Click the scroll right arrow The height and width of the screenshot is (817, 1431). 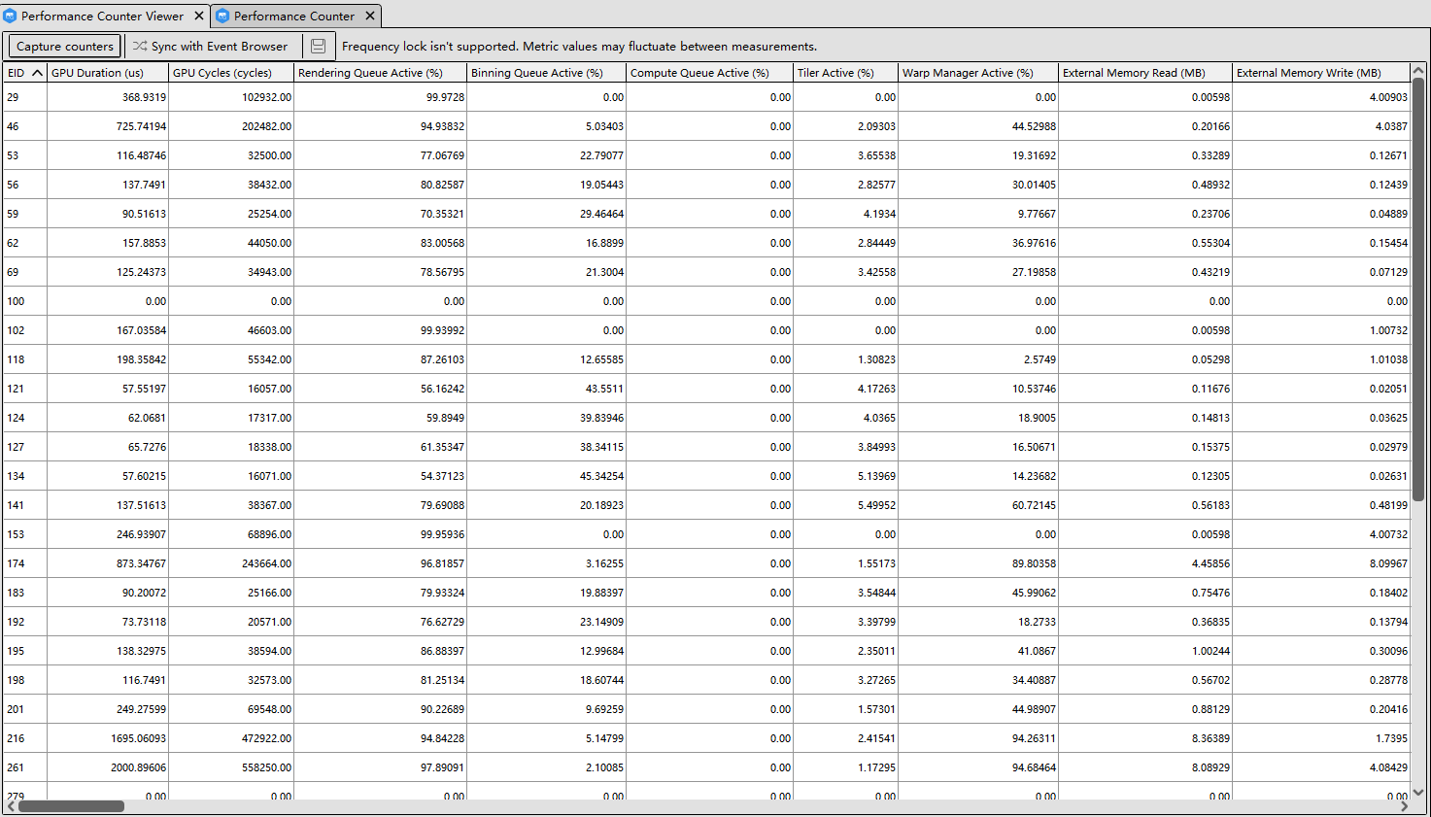pos(1403,806)
